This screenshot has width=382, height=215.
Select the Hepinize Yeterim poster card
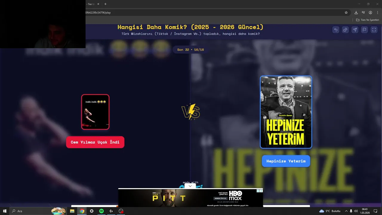point(286,112)
